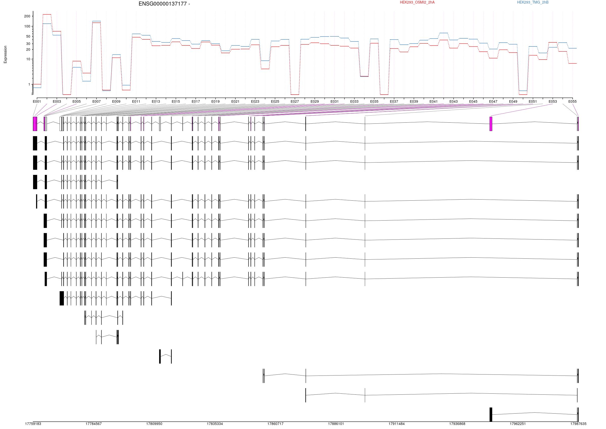
Task: Click exon label E015
Action: pos(176,101)
